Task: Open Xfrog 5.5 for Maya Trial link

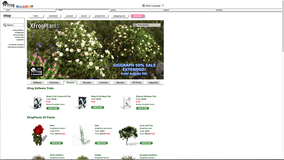Action: coord(101,96)
